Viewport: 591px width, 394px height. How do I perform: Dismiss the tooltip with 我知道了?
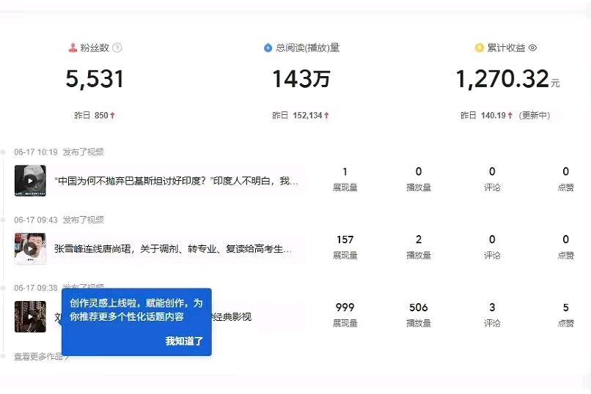tap(184, 341)
